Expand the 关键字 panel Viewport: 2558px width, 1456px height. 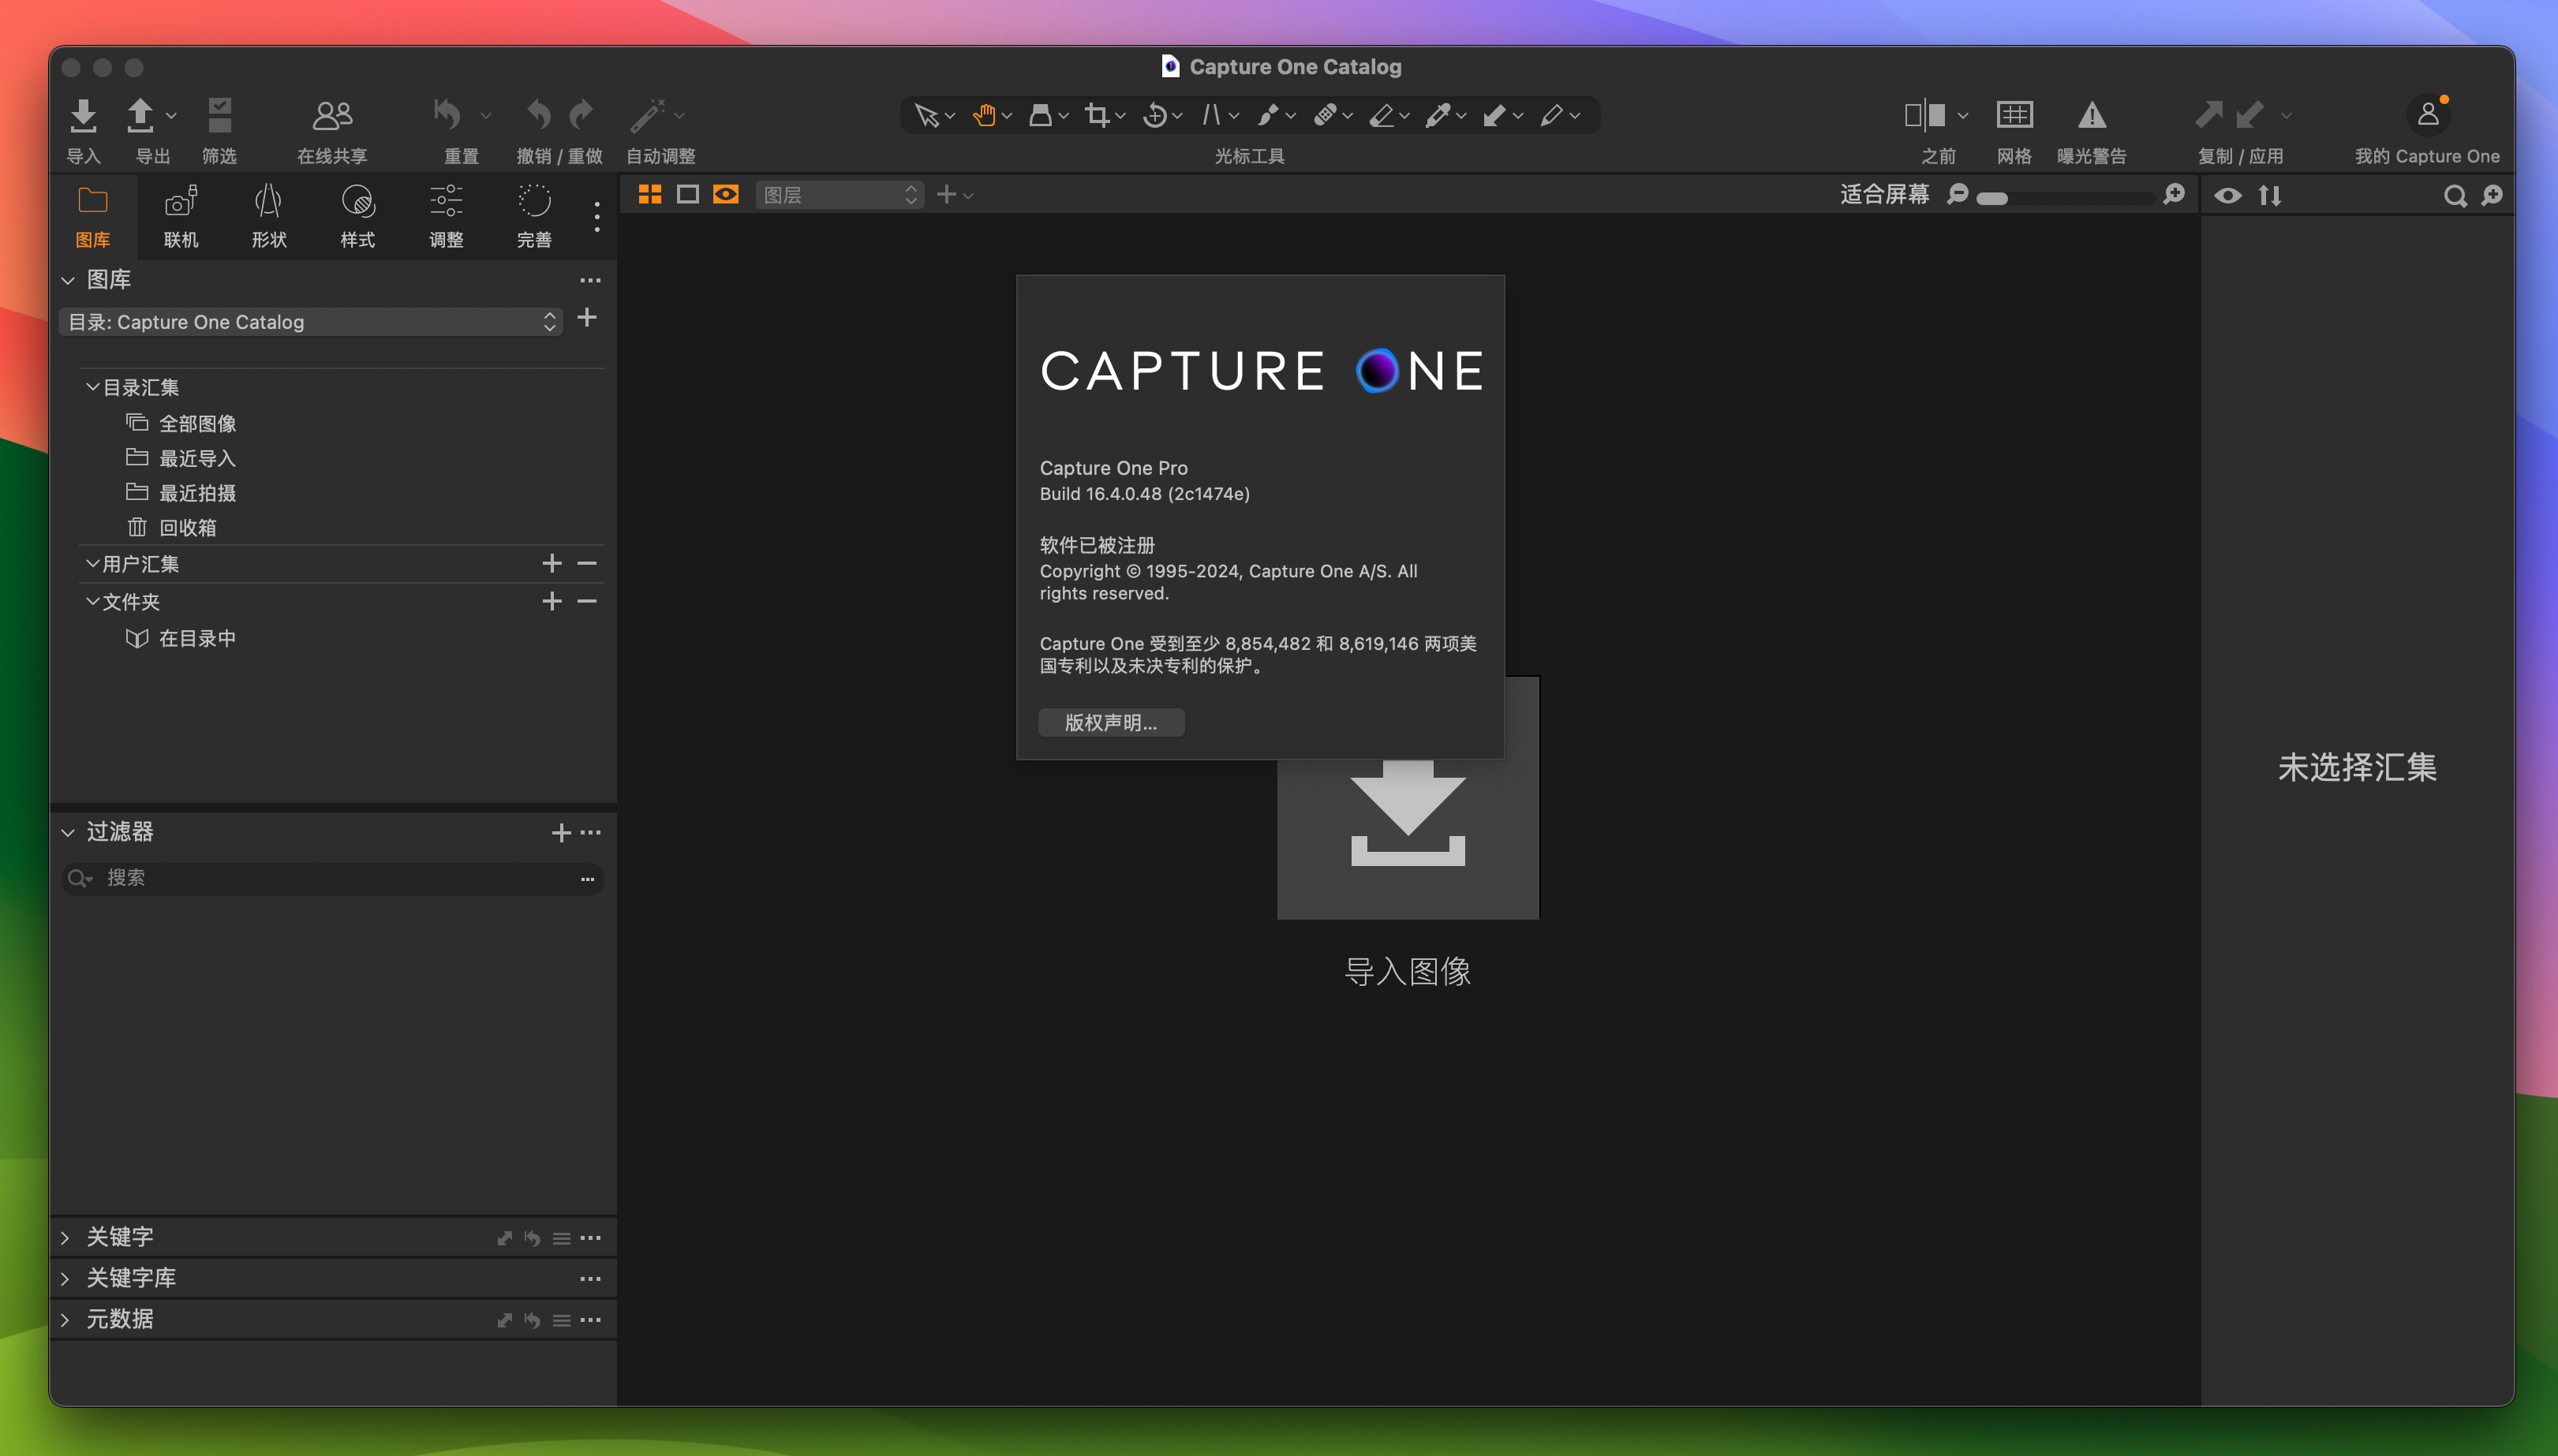(66, 1238)
